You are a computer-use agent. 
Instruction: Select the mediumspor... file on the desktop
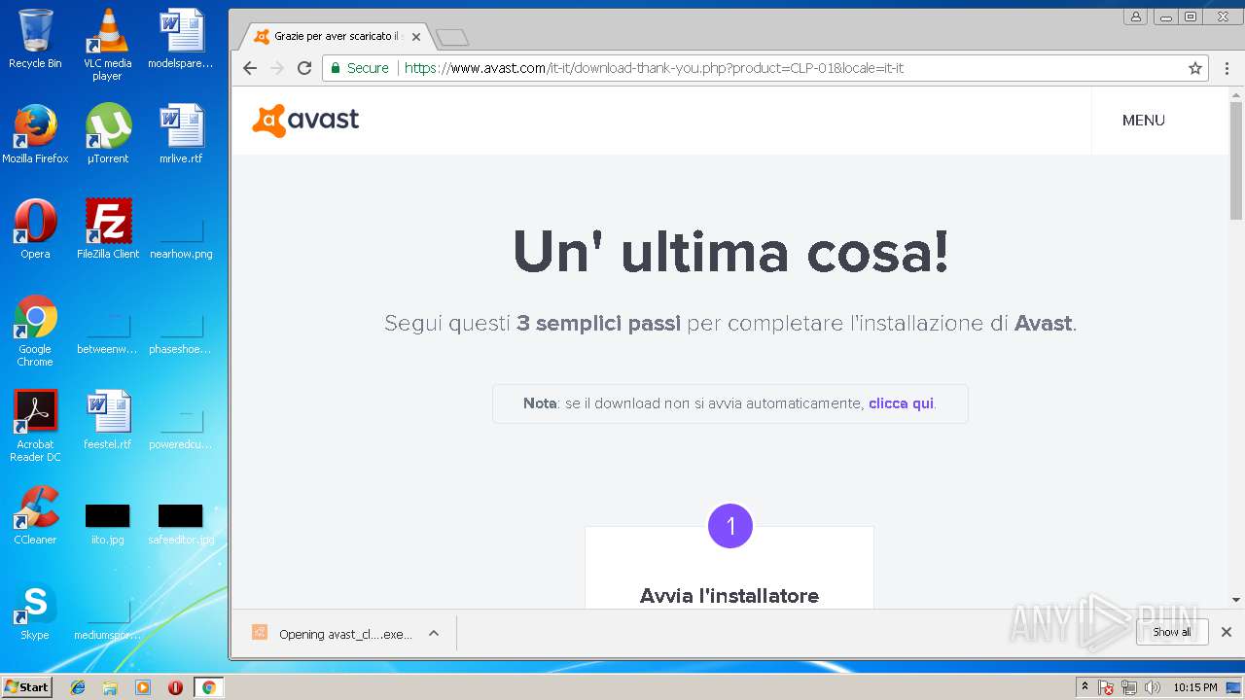click(107, 618)
